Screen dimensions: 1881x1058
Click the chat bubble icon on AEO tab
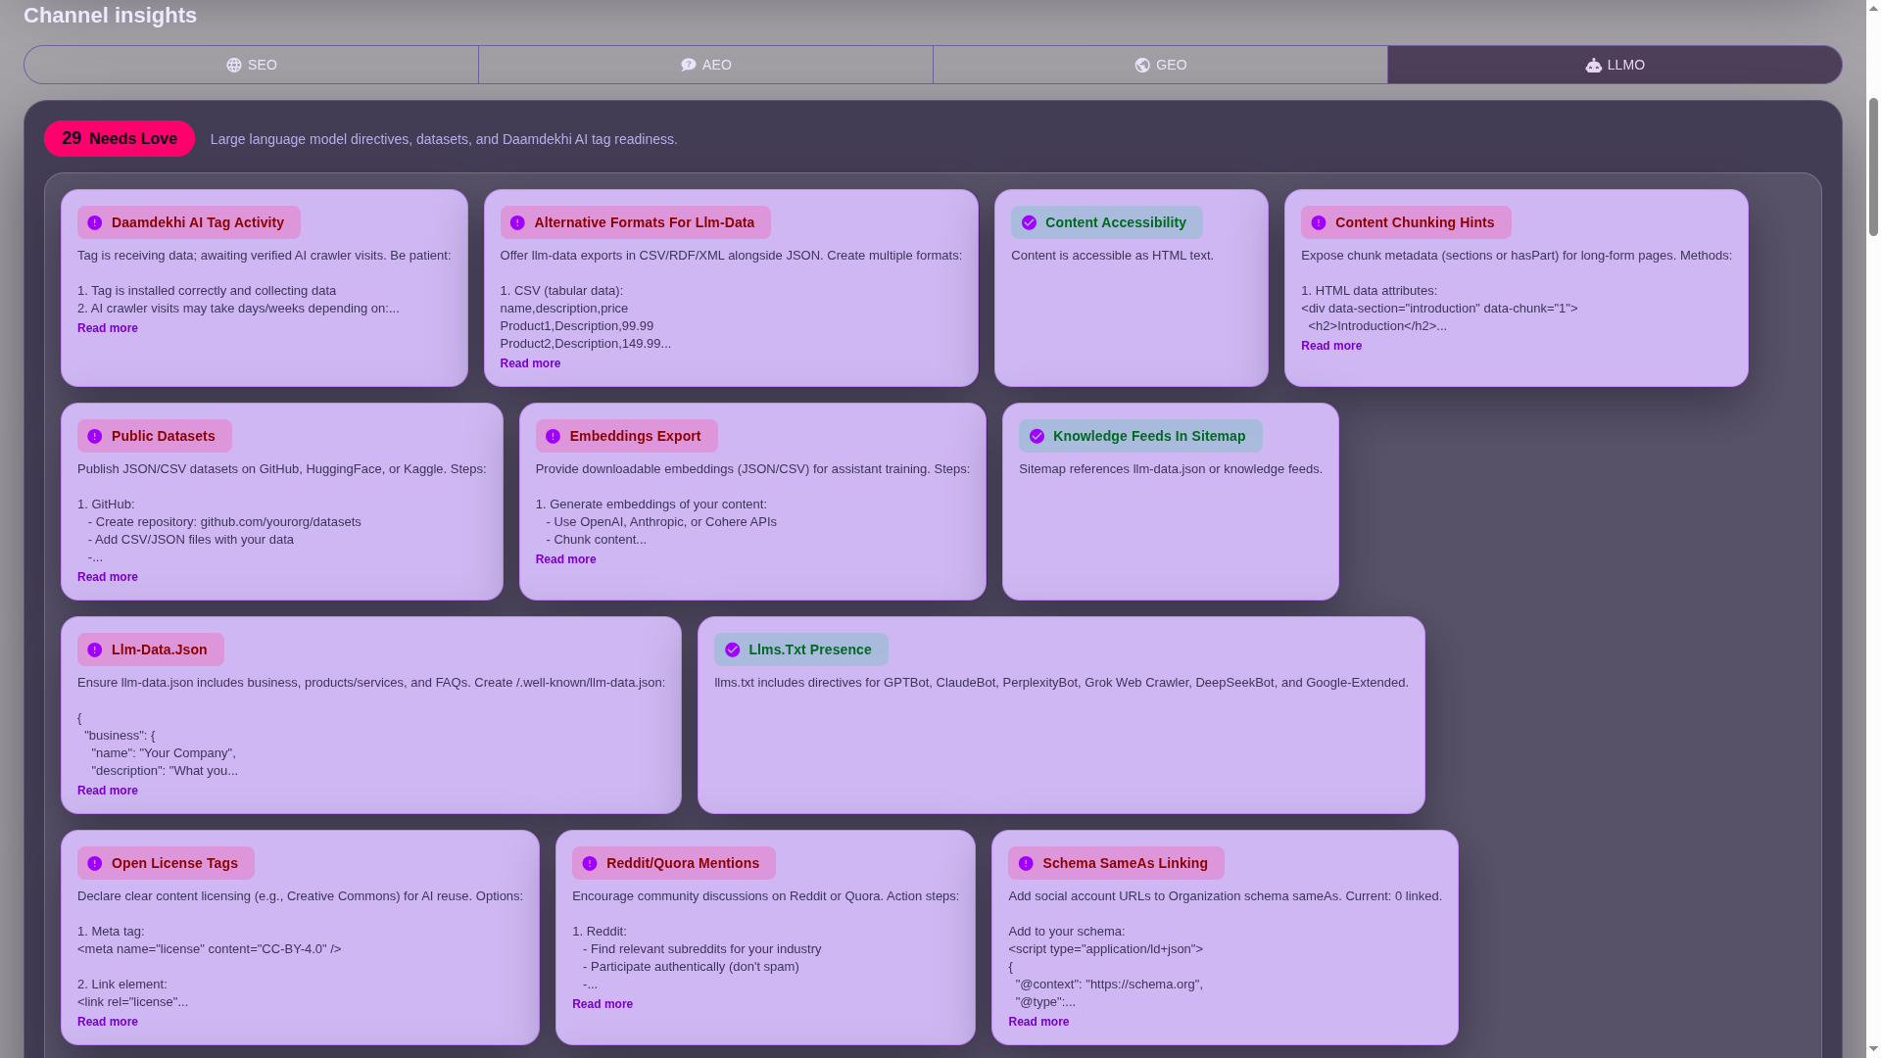[x=689, y=65]
